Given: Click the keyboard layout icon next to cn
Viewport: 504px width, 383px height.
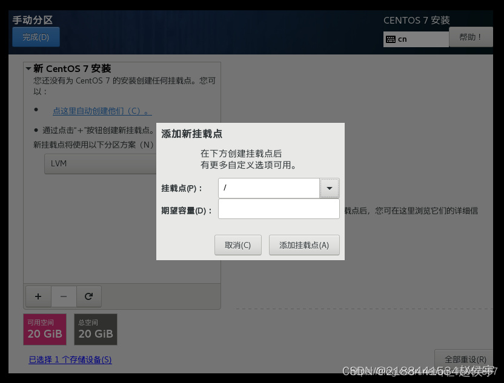Looking at the screenshot, I should 391,39.
